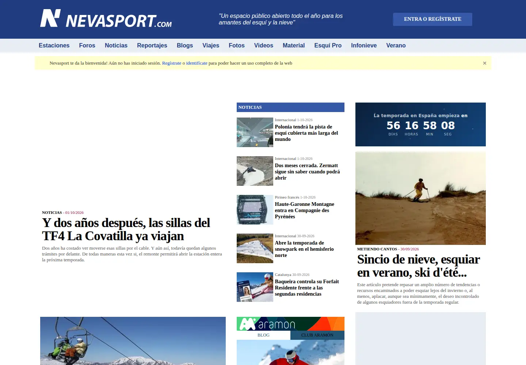Click the identifícate link in banner
The image size is (526, 365).
pos(197,63)
